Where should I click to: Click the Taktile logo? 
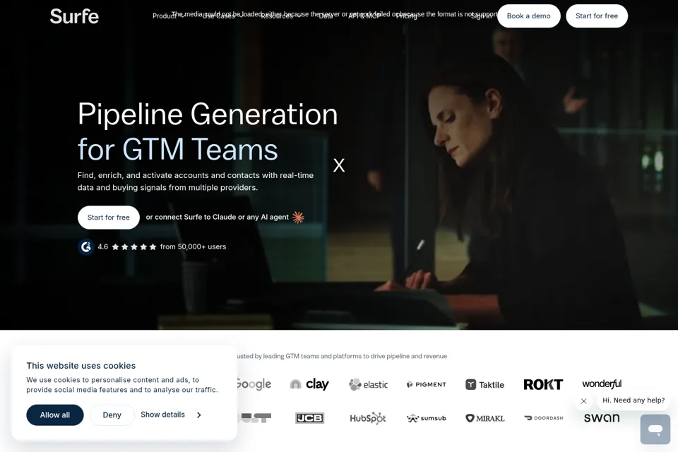(x=484, y=384)
